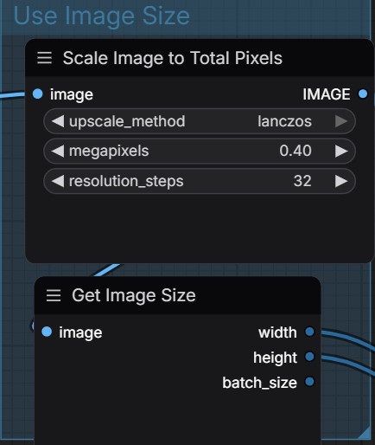Screen dimensions: 375x445
Task: Click the width output socket
Action: pos(309,332)
